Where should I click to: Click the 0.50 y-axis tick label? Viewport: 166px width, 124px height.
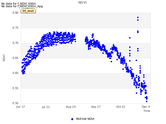coord(16,103)
